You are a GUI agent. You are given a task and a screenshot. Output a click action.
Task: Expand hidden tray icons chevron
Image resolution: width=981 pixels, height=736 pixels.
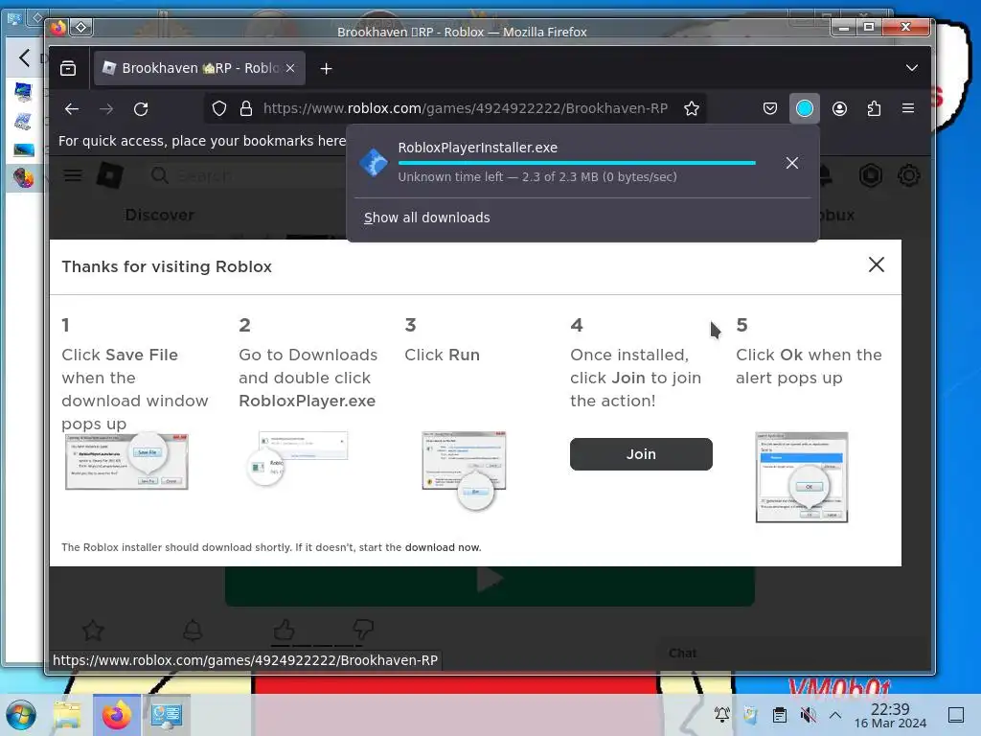click(835, 715)
